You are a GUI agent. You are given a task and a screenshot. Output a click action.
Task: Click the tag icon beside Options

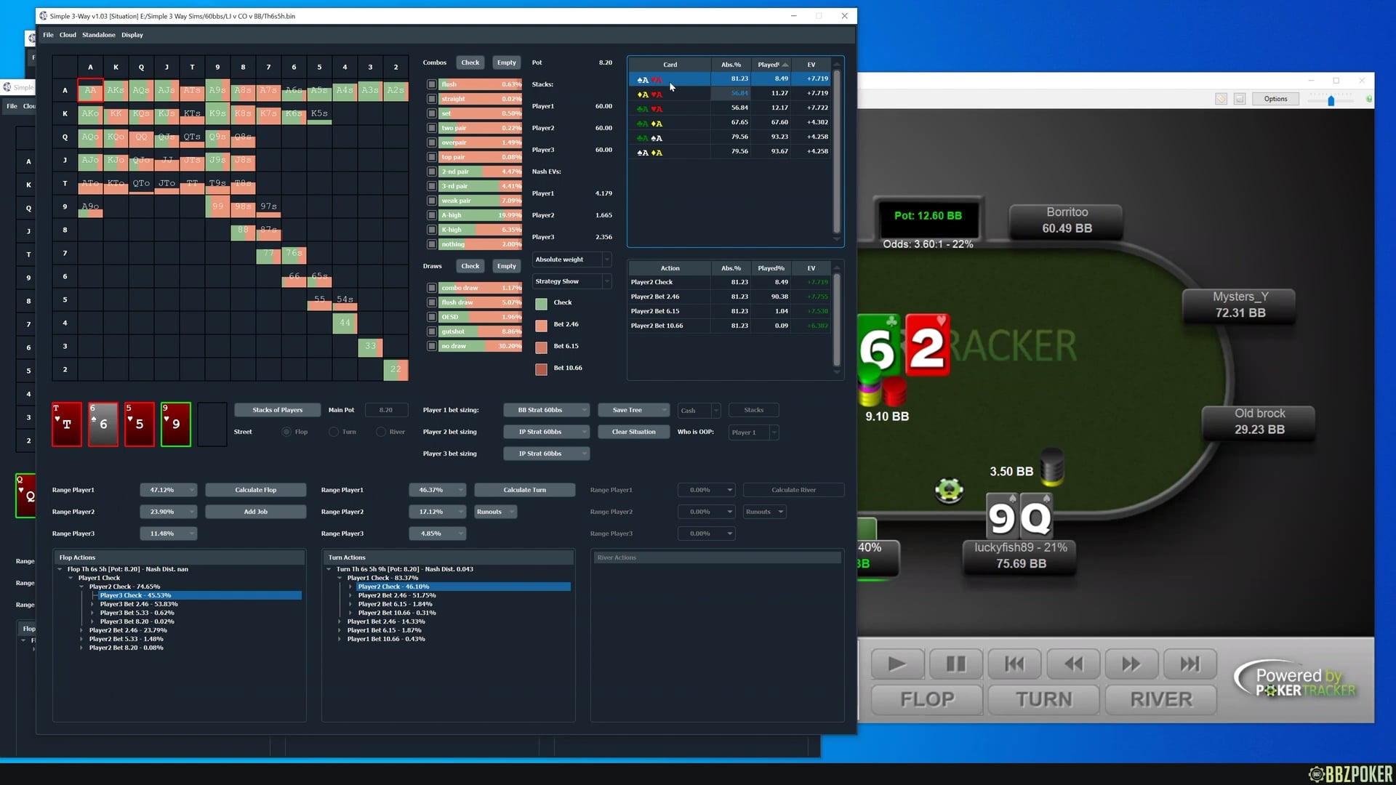(x=1221, y=99)
